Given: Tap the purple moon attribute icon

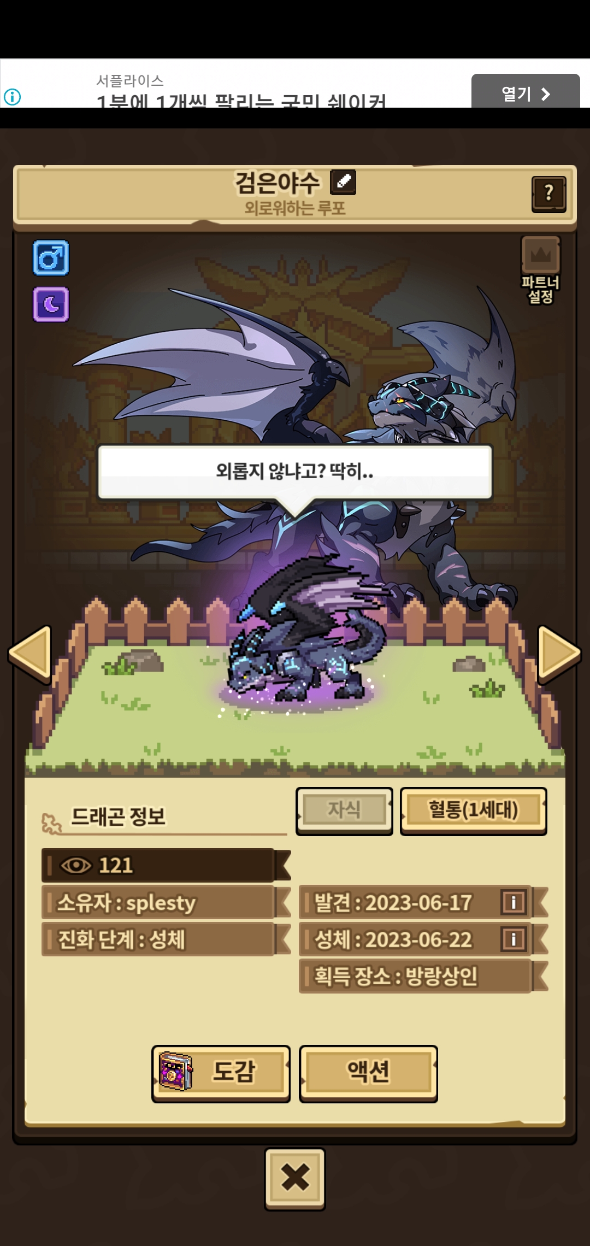Looking at the screenshot, I should coord(51,304).
